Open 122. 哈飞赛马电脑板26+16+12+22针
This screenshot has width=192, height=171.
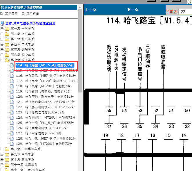click(45, 107)
